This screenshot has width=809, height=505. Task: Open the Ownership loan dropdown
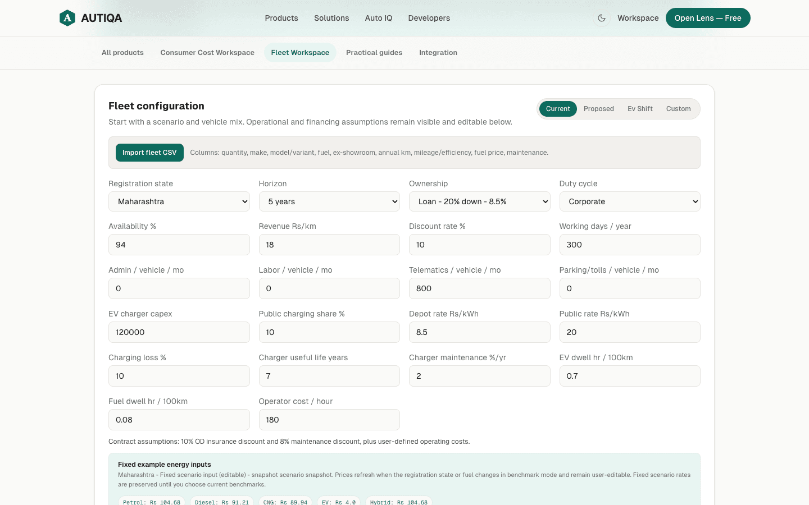coord(480,201)
